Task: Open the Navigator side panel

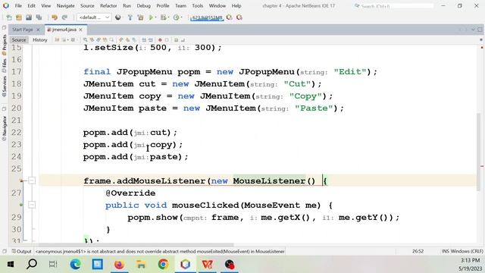Action: click(x=5, y=127)
